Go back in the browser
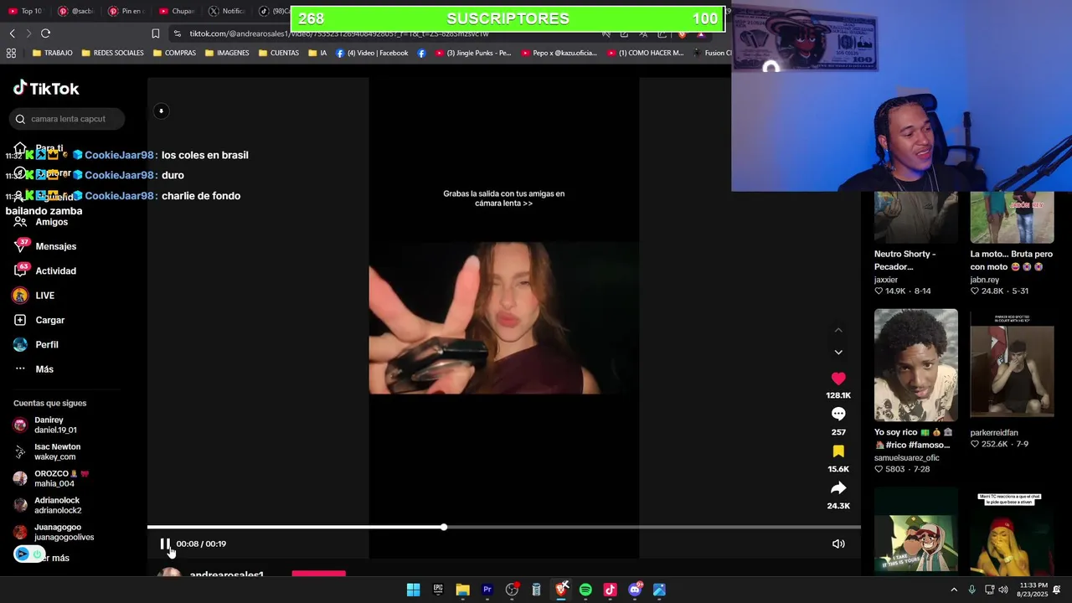Image resolution: width=1072 pixels, height=603 pixels. pos(12,33)
